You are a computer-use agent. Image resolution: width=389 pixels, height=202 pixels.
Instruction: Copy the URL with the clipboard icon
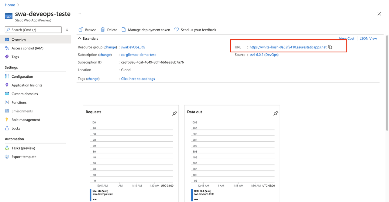pyautogui.click(x=330, y=47)
